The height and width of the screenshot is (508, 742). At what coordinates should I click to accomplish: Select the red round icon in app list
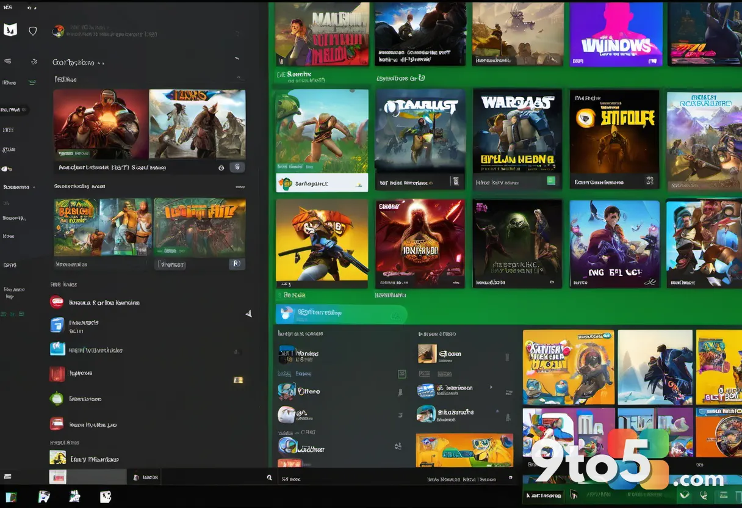57,302
